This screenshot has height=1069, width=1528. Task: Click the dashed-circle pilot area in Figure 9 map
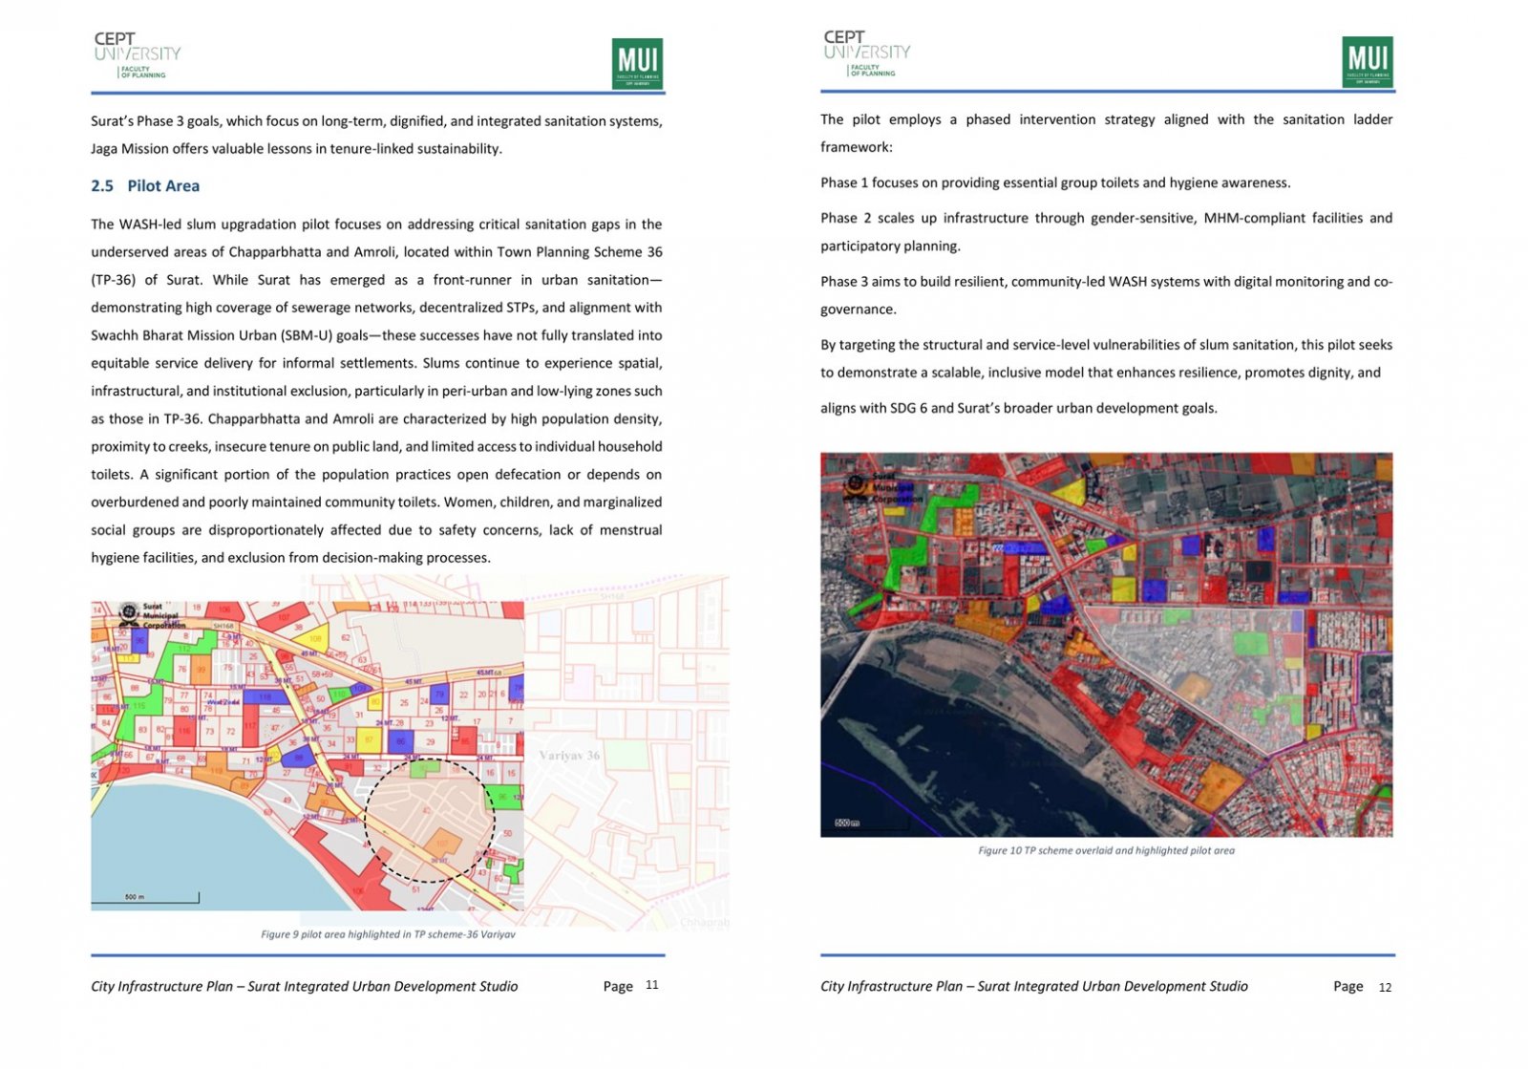coord(430,820)
